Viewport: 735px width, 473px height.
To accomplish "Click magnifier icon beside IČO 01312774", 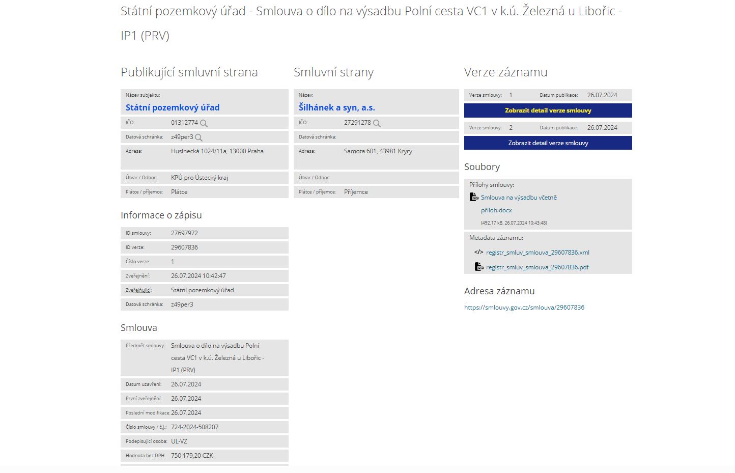I will click(204, 123).
